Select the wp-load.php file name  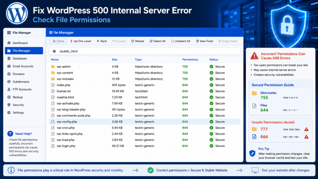pos(66,140)
